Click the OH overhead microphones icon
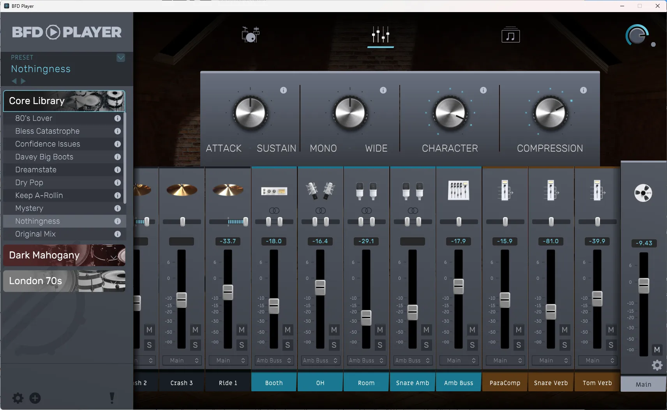Screen dimensions: 667x410 click(320, 191)
